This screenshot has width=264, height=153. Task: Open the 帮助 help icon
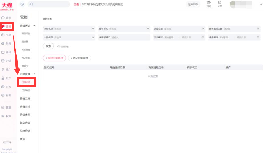[209, 4]
